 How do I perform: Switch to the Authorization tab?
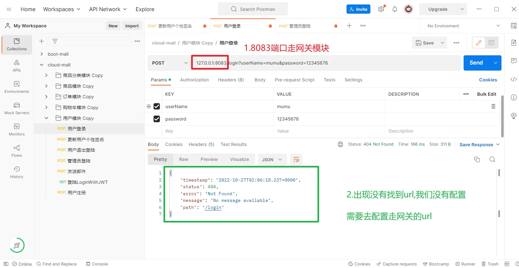pyautogui.click(x=194, y=80)
